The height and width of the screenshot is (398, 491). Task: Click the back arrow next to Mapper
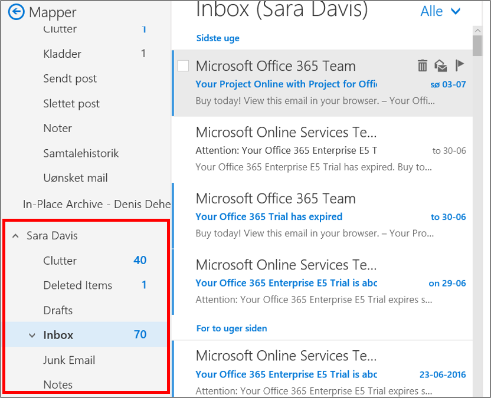[x=17, y=11]
